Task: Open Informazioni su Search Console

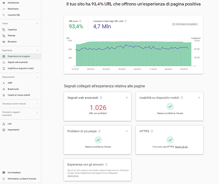Action: (21, 179)
